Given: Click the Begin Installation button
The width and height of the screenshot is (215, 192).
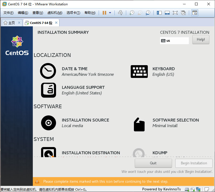Looking at the screenshot, I should point(194,163).
